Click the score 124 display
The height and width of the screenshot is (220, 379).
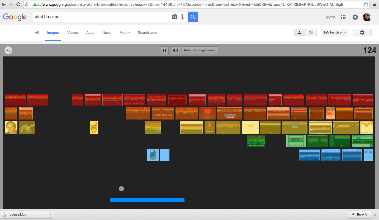click(x=369, y=50)
